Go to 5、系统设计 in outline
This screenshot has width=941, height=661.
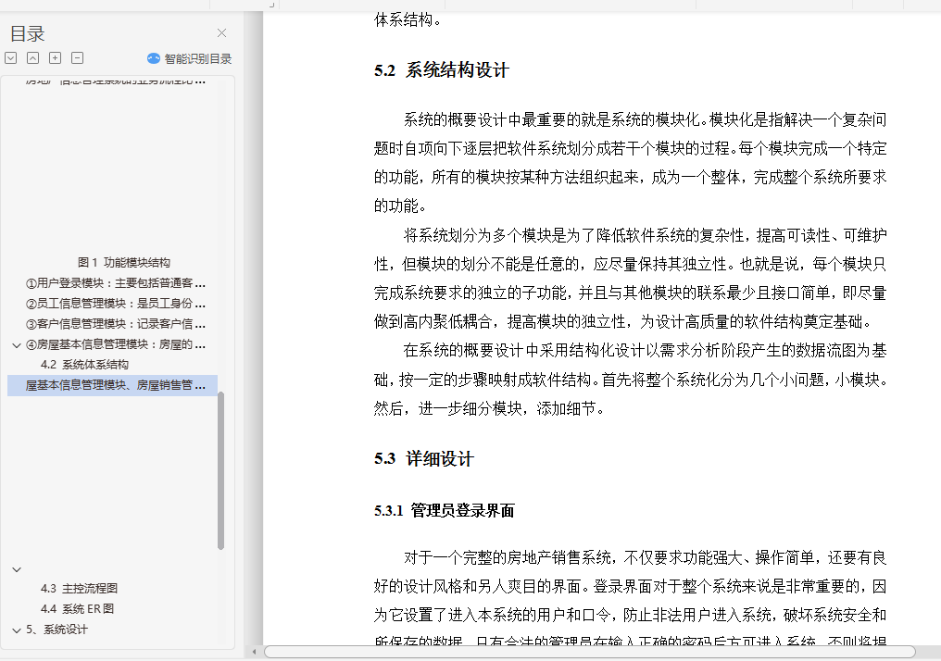tap(56, 630)
